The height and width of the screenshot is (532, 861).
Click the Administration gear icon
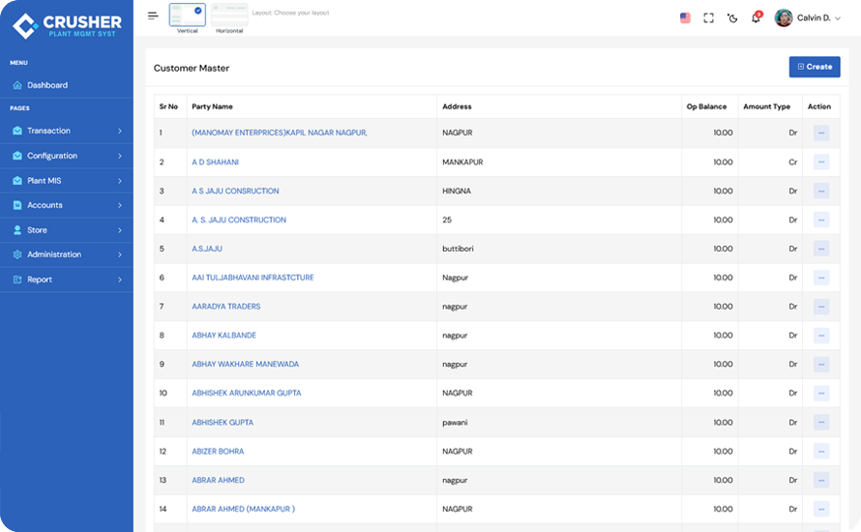point(17,254)
